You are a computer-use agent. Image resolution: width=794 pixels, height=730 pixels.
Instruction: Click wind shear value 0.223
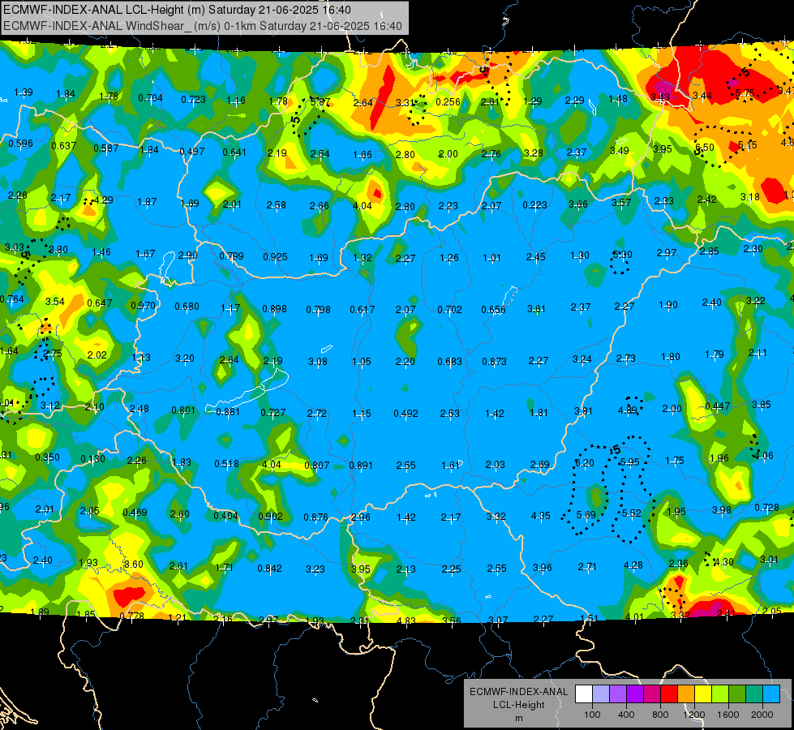pos(534,204)
